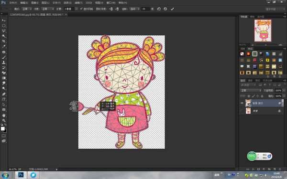Select the Move tool
The height and width of the screenshot is (179, 287).
4,20
